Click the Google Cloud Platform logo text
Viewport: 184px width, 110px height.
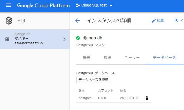(43, 5)
